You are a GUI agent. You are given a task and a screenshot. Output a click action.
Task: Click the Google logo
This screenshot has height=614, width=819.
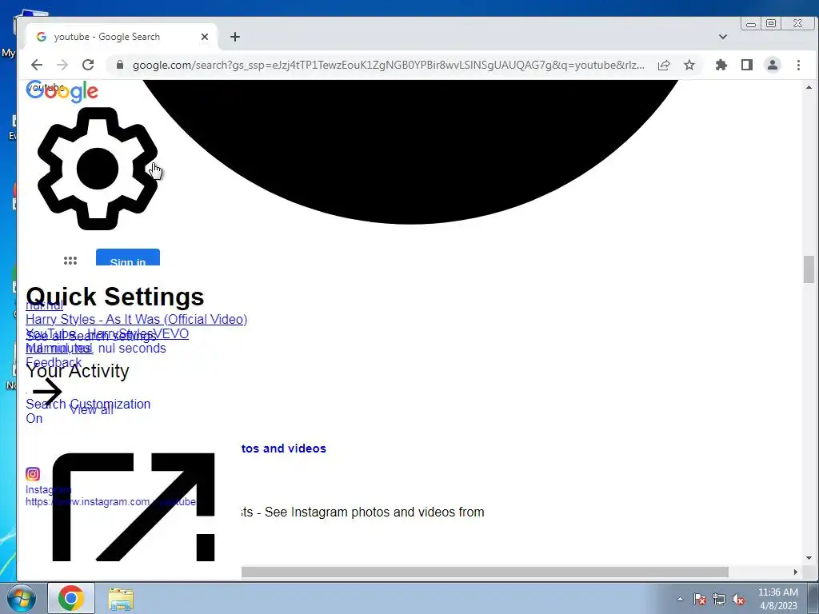(x=62, y=91)
